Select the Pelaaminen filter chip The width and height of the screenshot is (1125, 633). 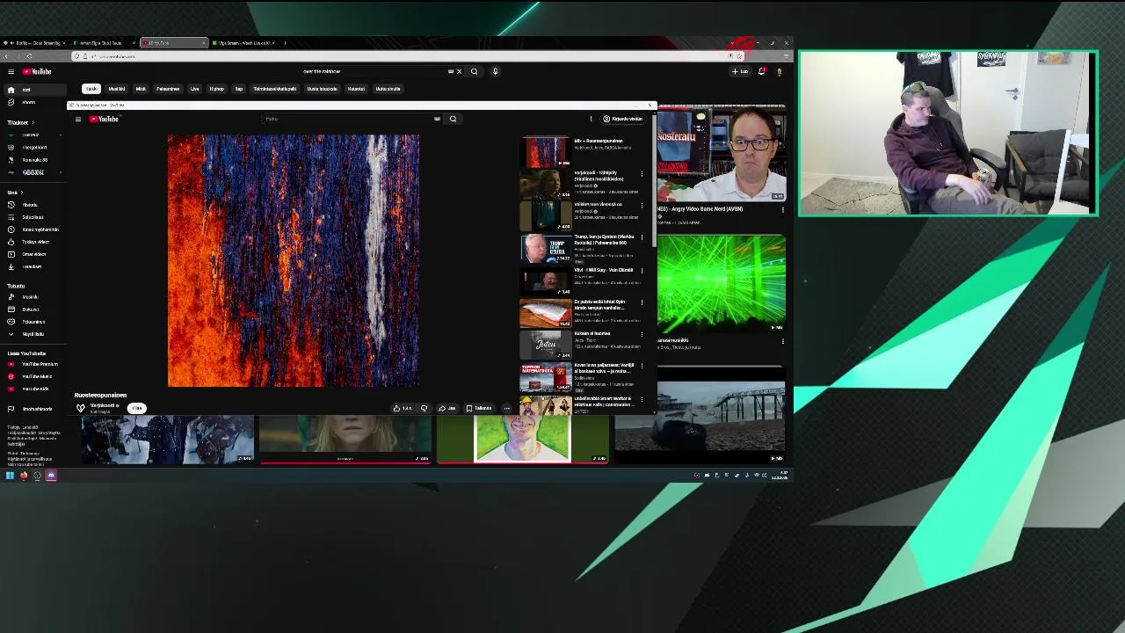tap(168, 89)
